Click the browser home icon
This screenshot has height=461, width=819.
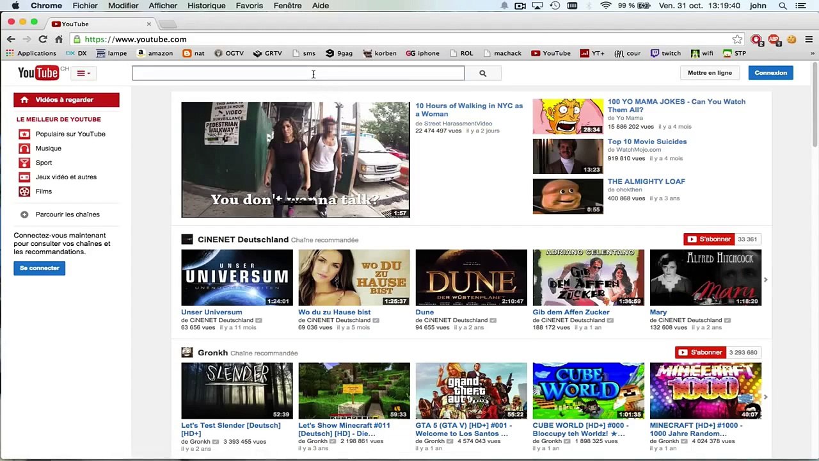click(59, 39)
